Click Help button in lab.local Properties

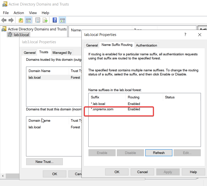pyautogui.click(x=193, y=172)
